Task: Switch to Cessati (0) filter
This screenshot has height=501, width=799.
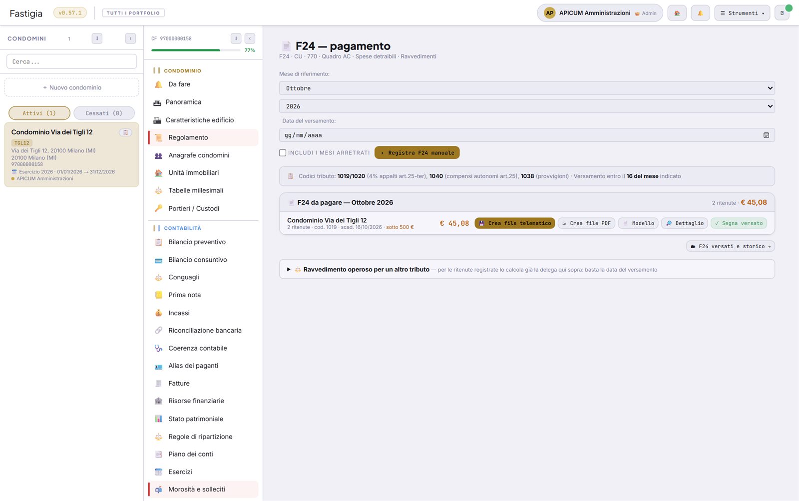Action: 104,113
